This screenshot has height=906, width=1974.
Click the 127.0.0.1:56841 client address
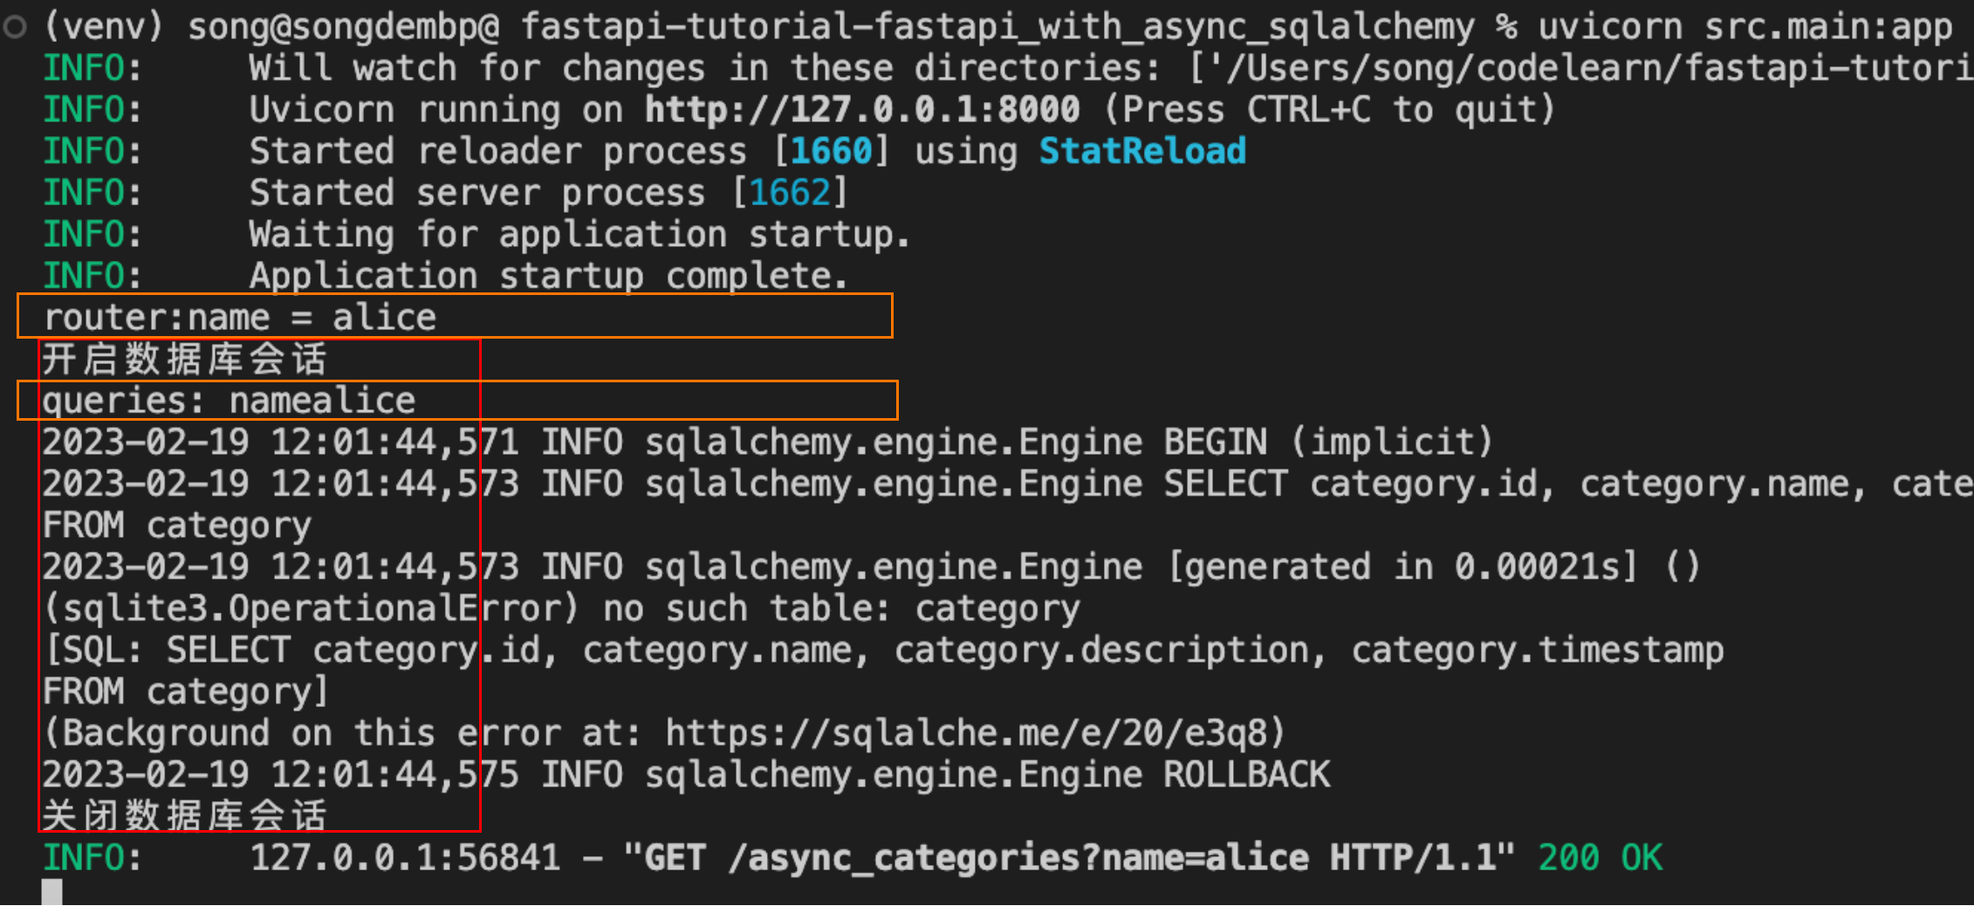click(x=406, y=858)
